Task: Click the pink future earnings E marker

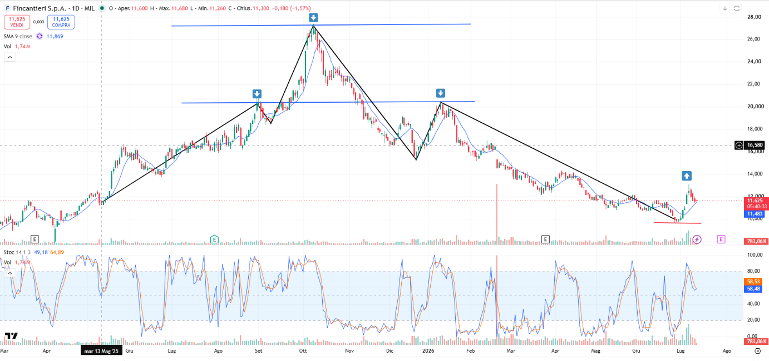Action: (721, 239)
